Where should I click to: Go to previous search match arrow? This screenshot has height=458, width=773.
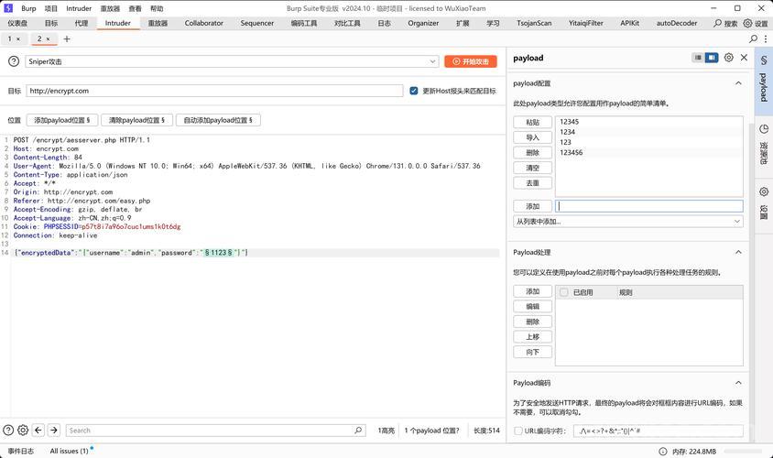38,430
